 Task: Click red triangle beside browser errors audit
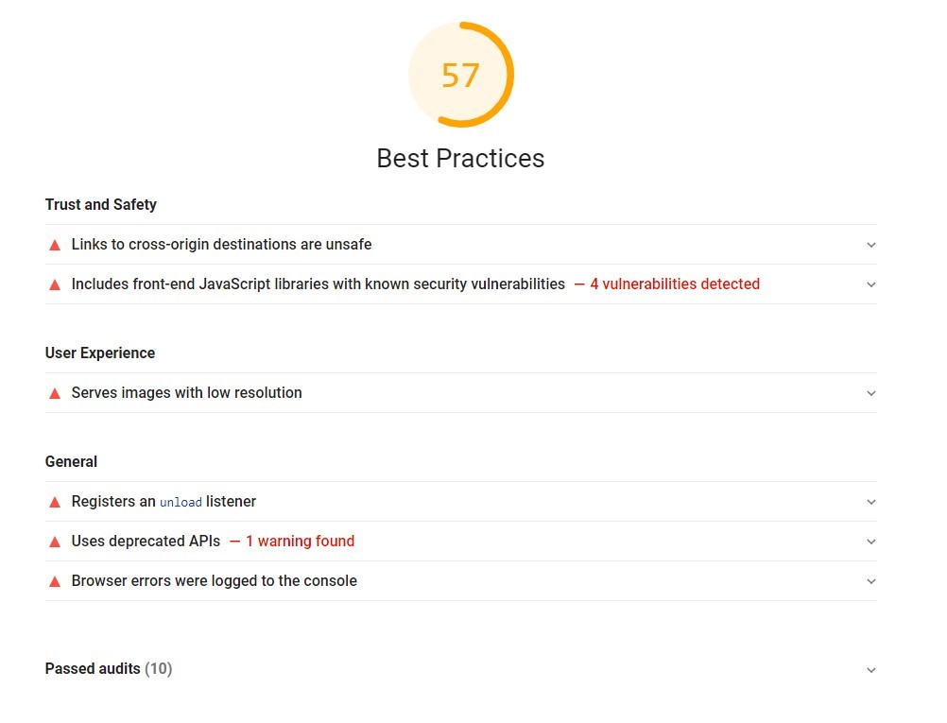click(55, 581)
